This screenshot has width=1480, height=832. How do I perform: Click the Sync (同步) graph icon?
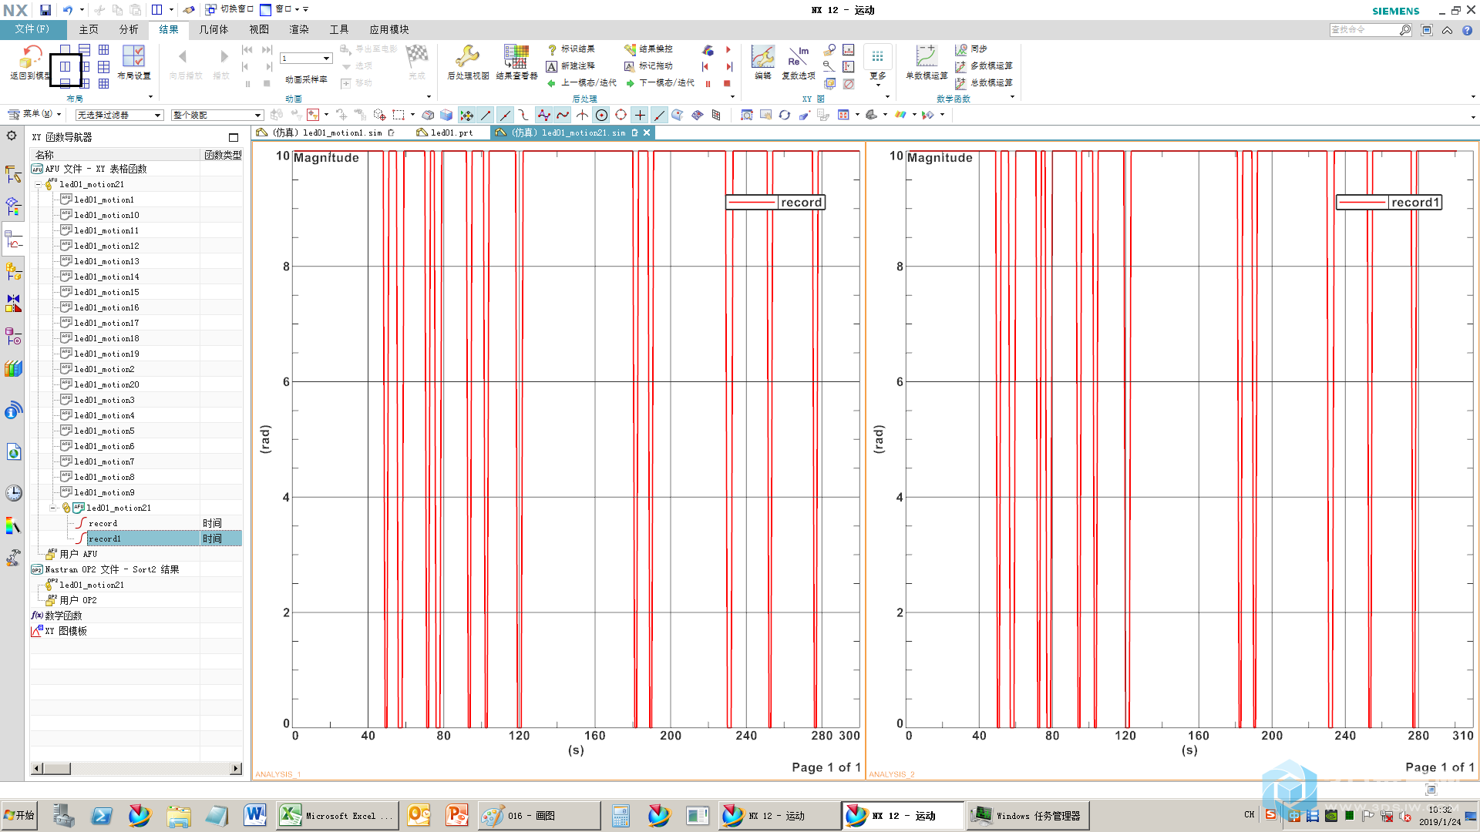point(961,49)
